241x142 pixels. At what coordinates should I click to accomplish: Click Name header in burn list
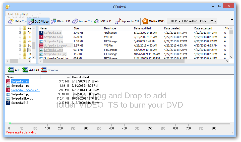coord(23,77)
